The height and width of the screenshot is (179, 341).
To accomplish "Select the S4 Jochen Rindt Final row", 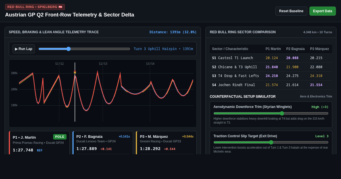I will point(271,85).
